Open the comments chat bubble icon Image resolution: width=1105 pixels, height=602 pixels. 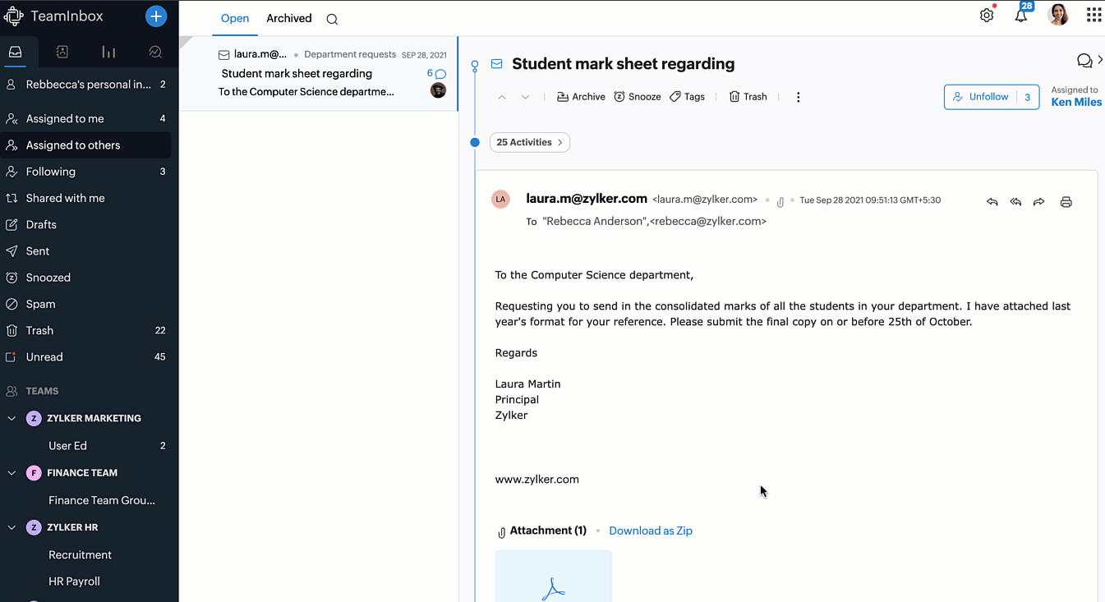tap(1084, 61)
